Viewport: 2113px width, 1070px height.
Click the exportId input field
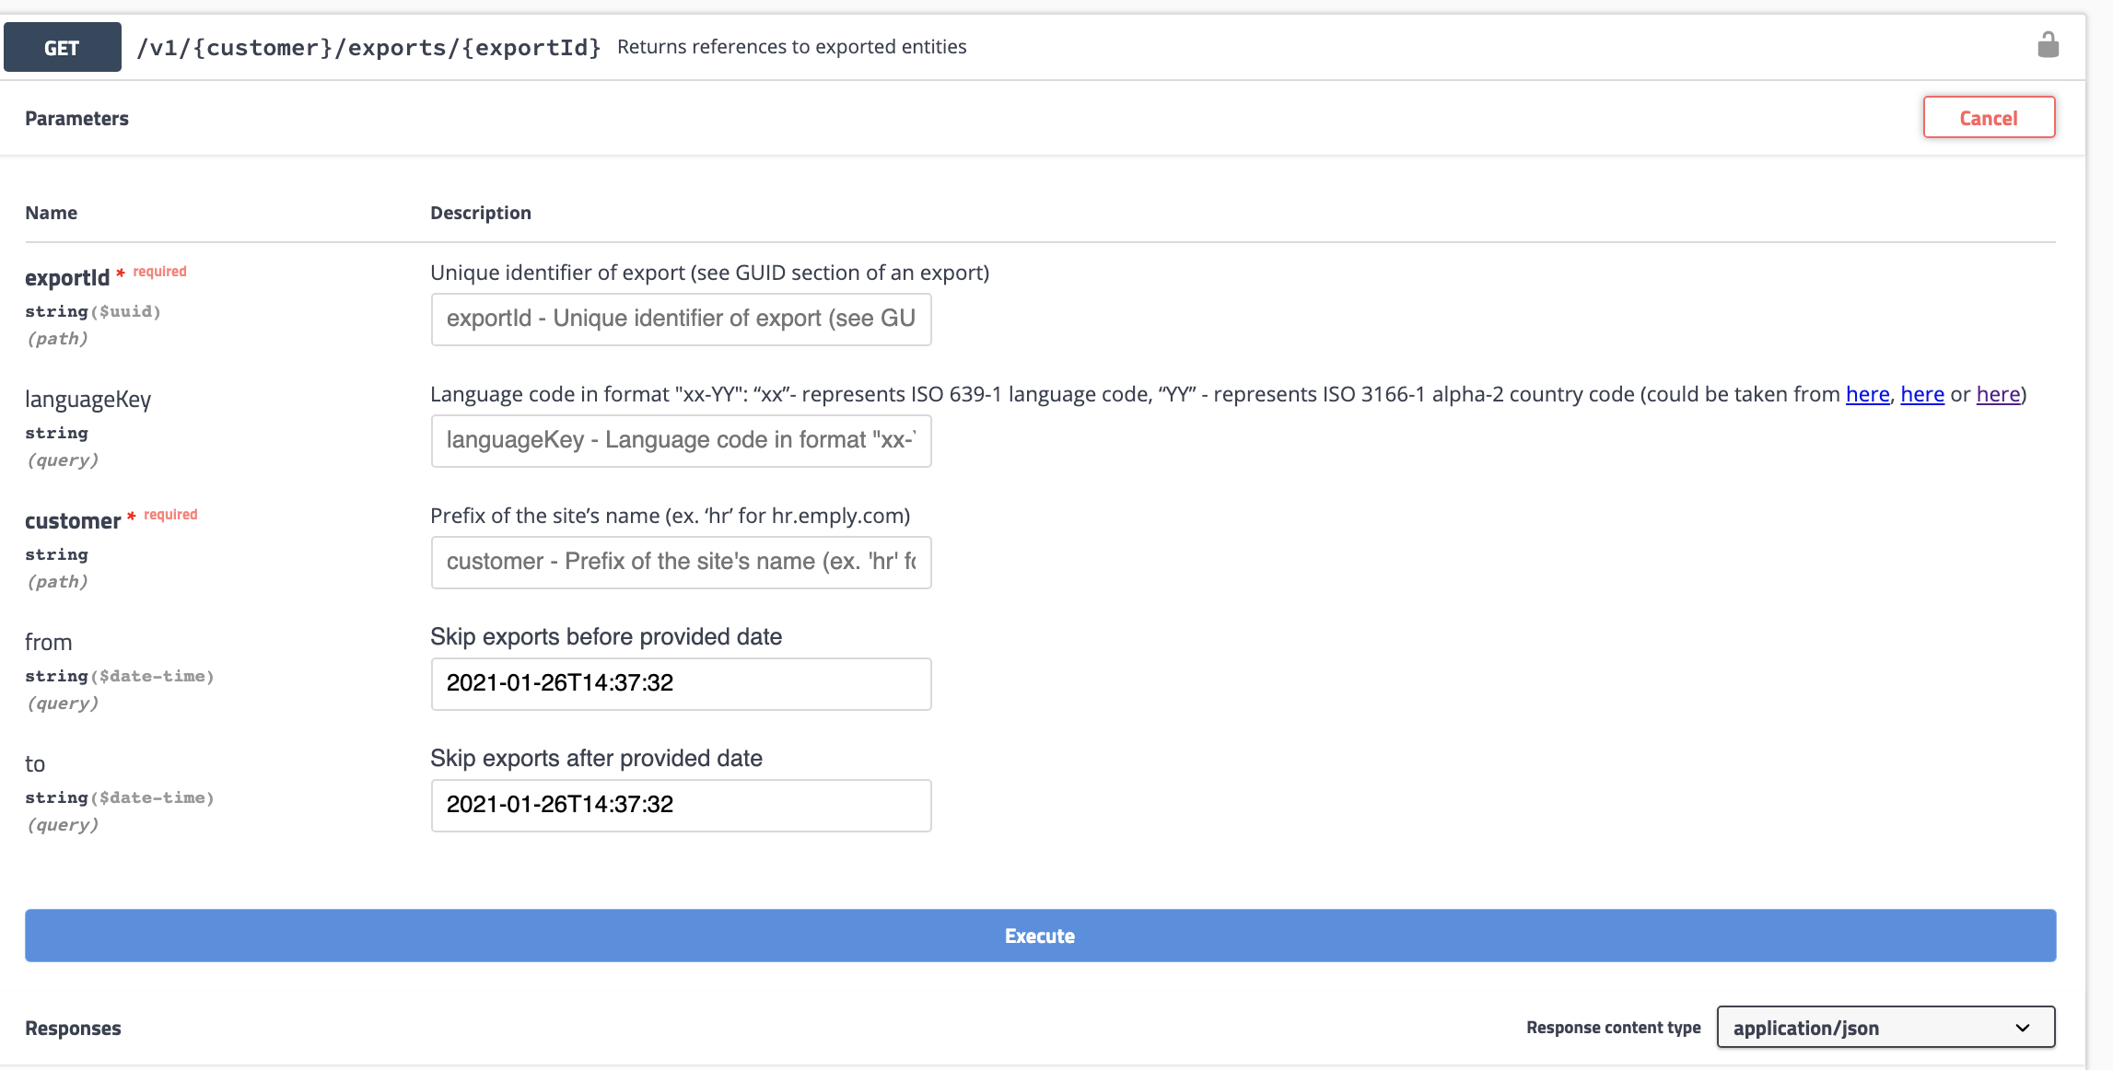681,319
